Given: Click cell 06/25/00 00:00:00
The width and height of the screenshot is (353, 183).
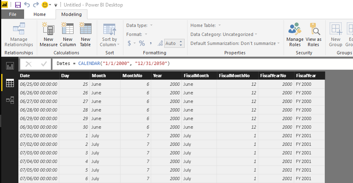Looking at the screenshot, I should [39, 84].
